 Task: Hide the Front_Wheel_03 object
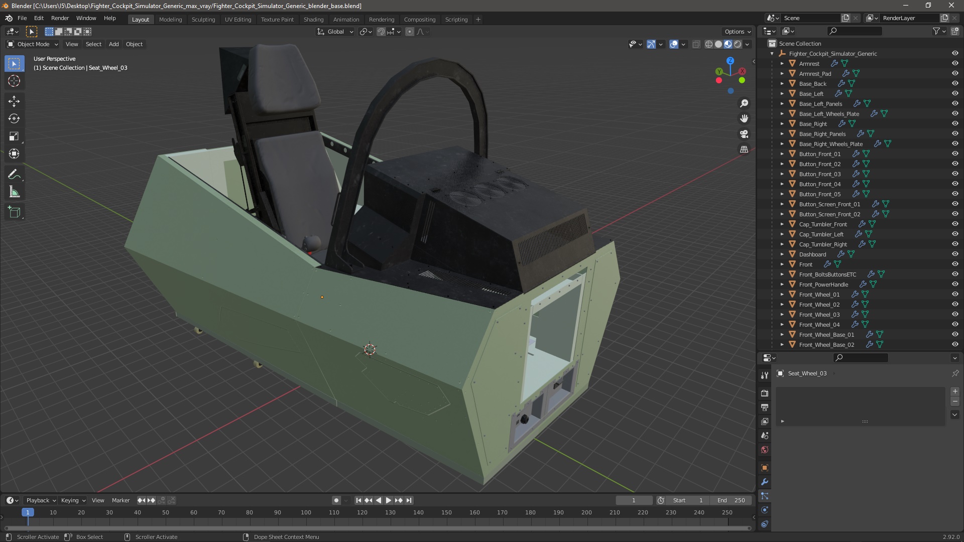click(955, 314)
